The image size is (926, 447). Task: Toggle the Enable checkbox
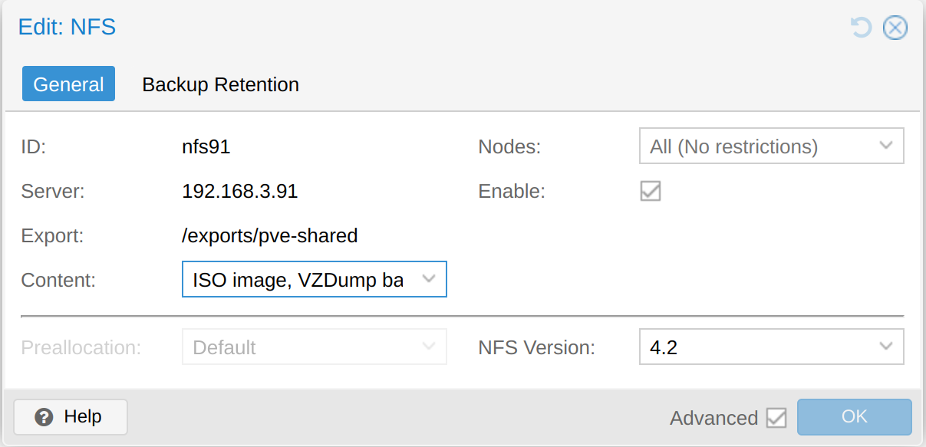[651, 191]
